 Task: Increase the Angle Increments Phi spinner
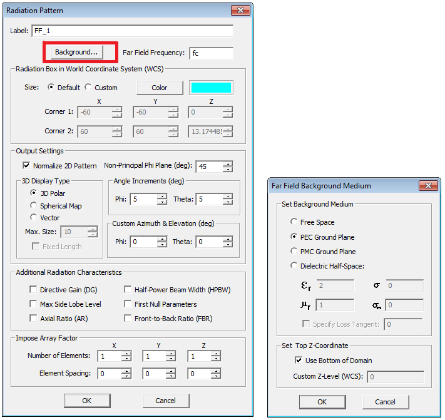[x=162, y=197]
